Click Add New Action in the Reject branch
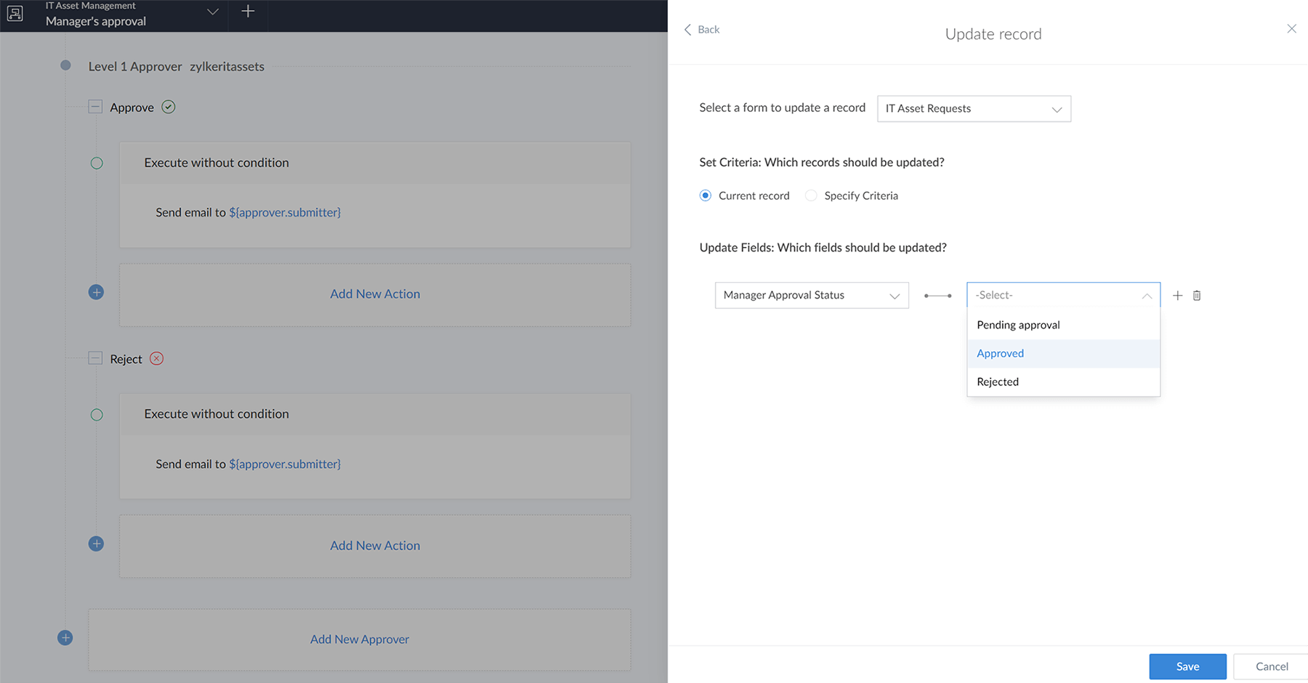 [374, 545]
